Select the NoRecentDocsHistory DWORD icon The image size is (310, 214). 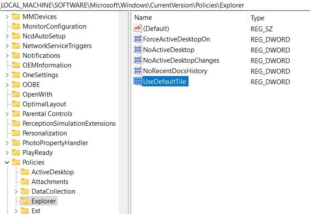coord(137,71)
